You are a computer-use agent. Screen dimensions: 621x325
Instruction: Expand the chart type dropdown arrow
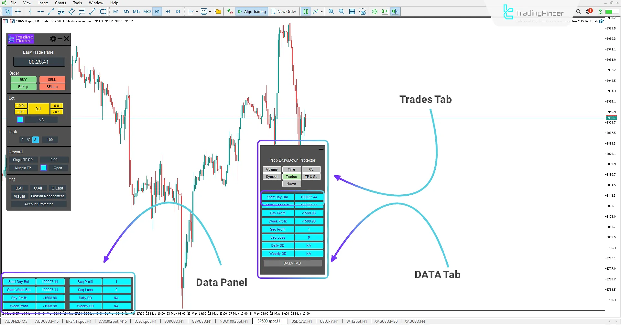(x=197, y=12)
